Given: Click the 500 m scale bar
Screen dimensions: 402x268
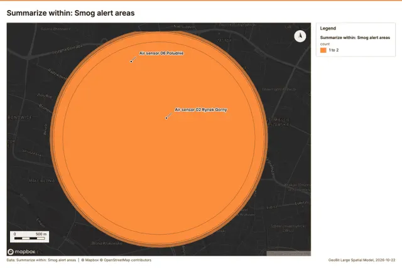Looking at the screenshot, I should coord(30,237).
